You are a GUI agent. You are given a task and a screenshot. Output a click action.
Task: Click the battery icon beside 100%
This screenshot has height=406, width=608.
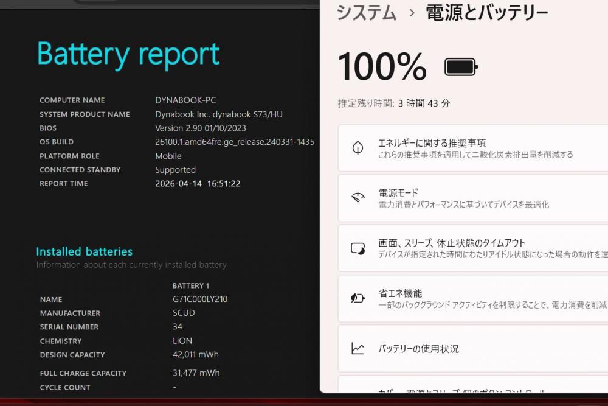click(461, 67)
